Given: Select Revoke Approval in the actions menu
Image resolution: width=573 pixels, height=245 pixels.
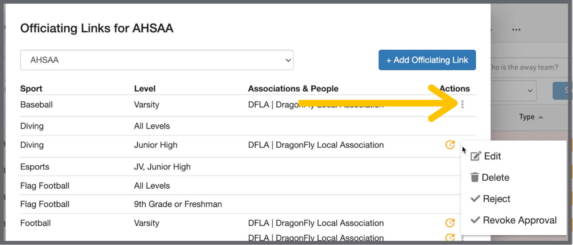Looking at the screenshot, I should (x=519, y=220).
